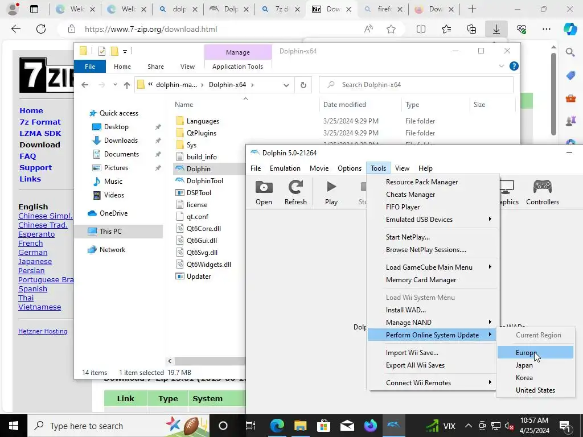Select United States update region
583x437 pixels.
tap(535, 390)
